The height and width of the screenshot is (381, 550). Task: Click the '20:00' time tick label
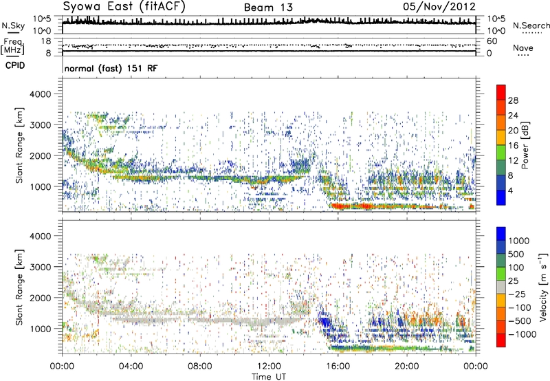406,367
